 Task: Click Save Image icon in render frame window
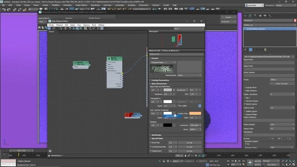pos(39,28)
